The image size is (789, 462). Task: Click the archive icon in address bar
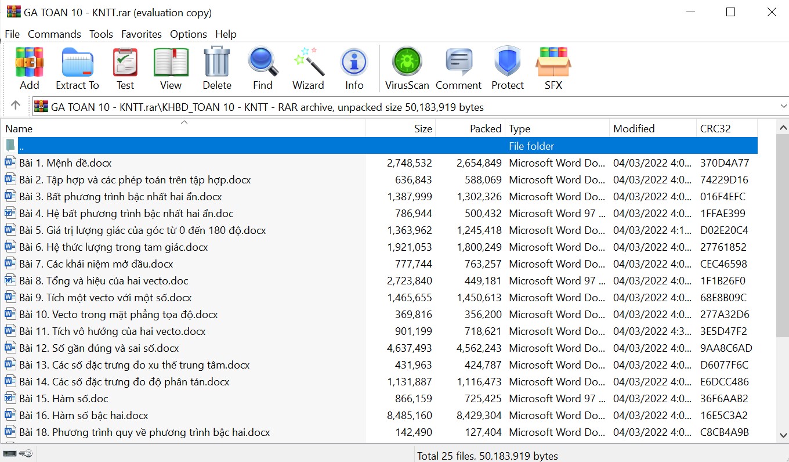click(x=41, y=106)
